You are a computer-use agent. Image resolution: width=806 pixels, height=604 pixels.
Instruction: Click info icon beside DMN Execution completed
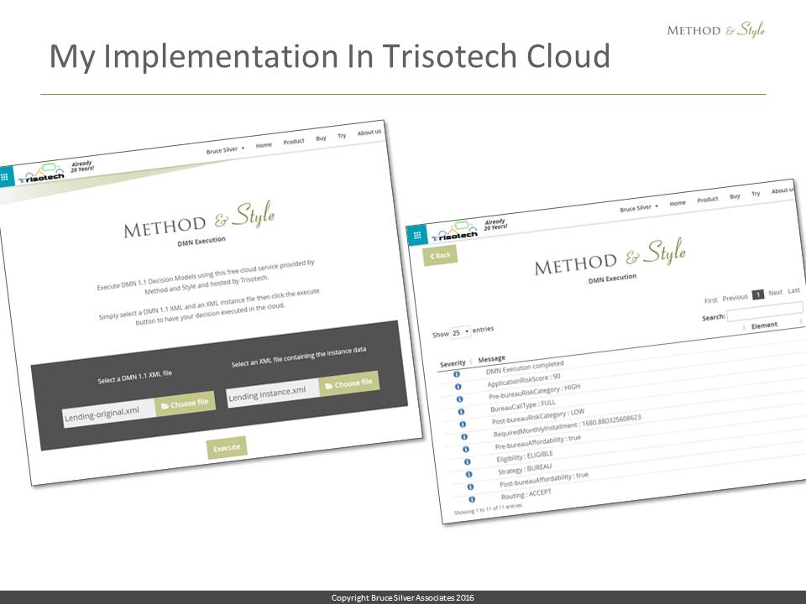457,374
